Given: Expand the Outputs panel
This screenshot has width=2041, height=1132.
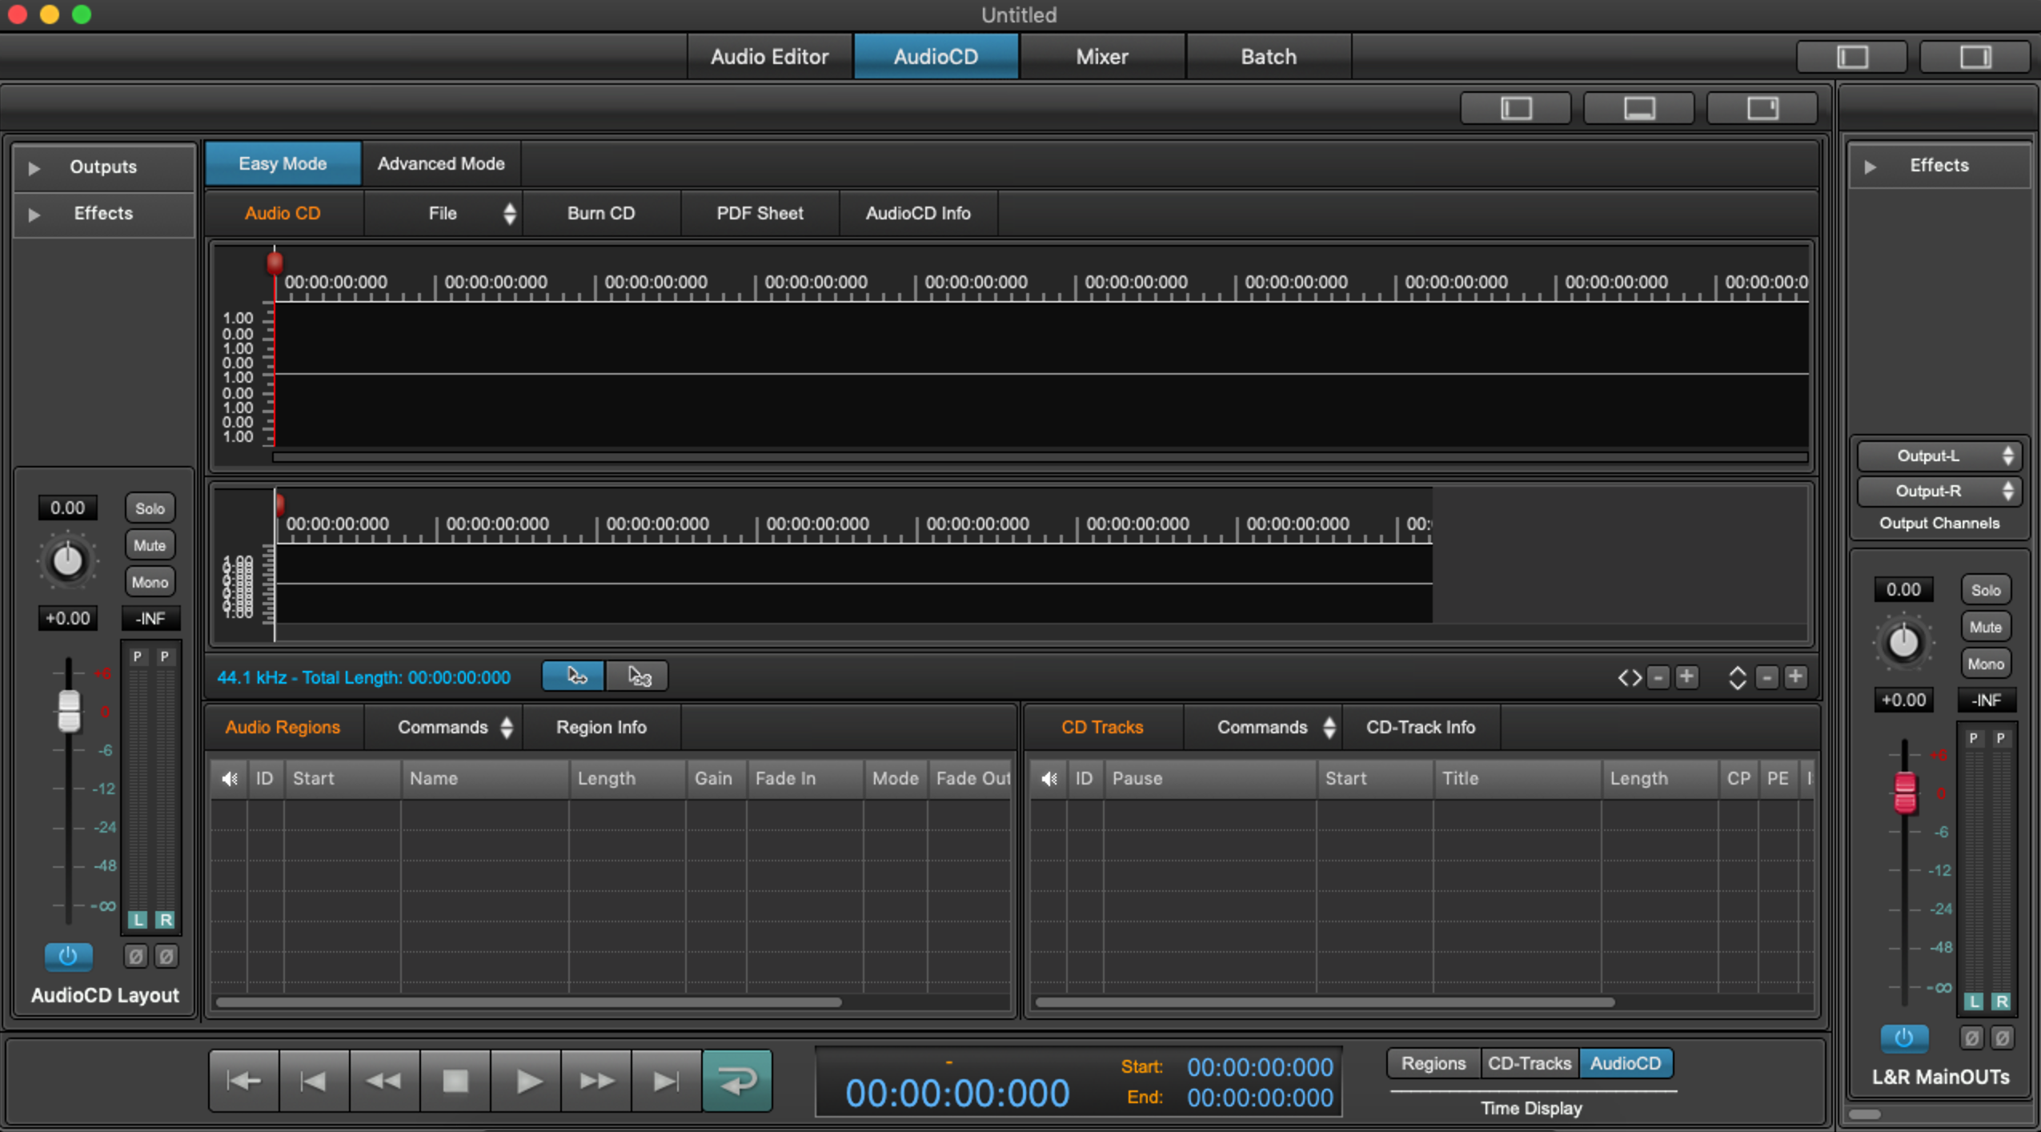Looking at the screenshot, I should pos(30,166).
